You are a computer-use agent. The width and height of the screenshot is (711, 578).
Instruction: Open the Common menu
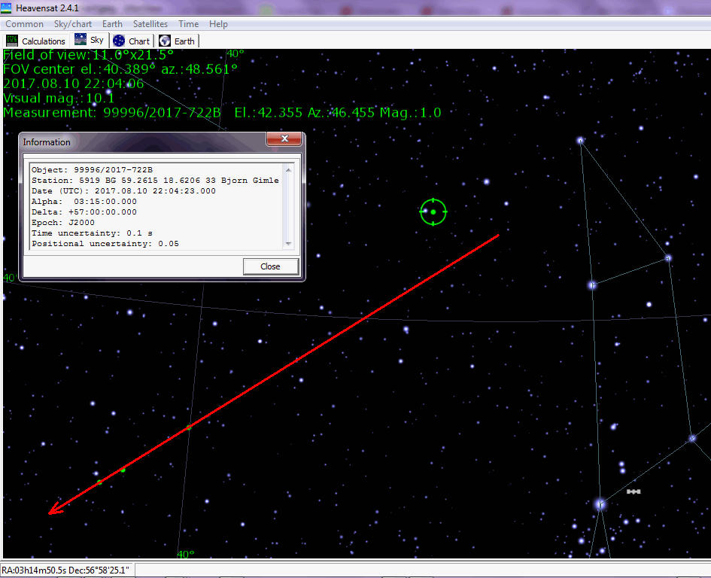click(x=24, y=24)
